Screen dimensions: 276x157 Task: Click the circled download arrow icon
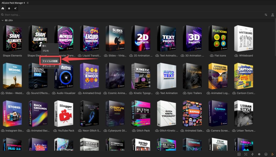click(x=266, y=154)
